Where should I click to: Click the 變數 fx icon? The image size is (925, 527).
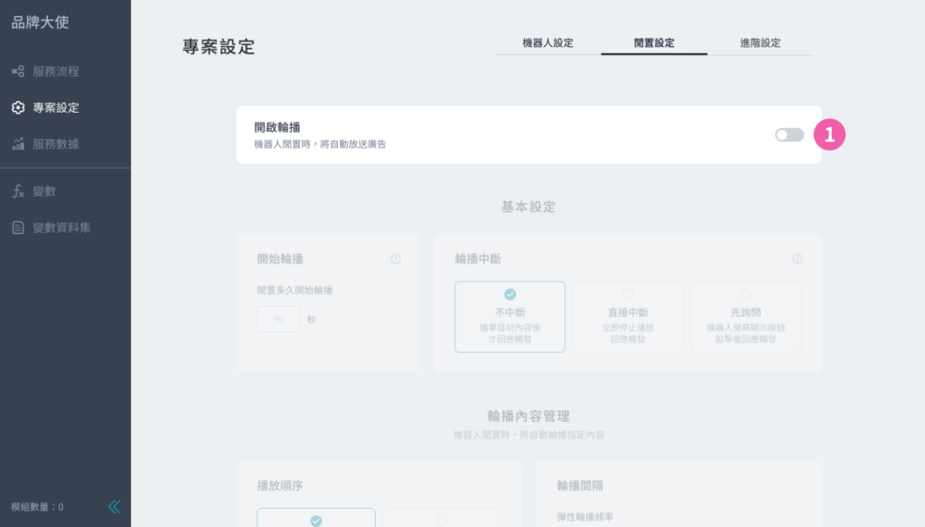click(18, 191)
